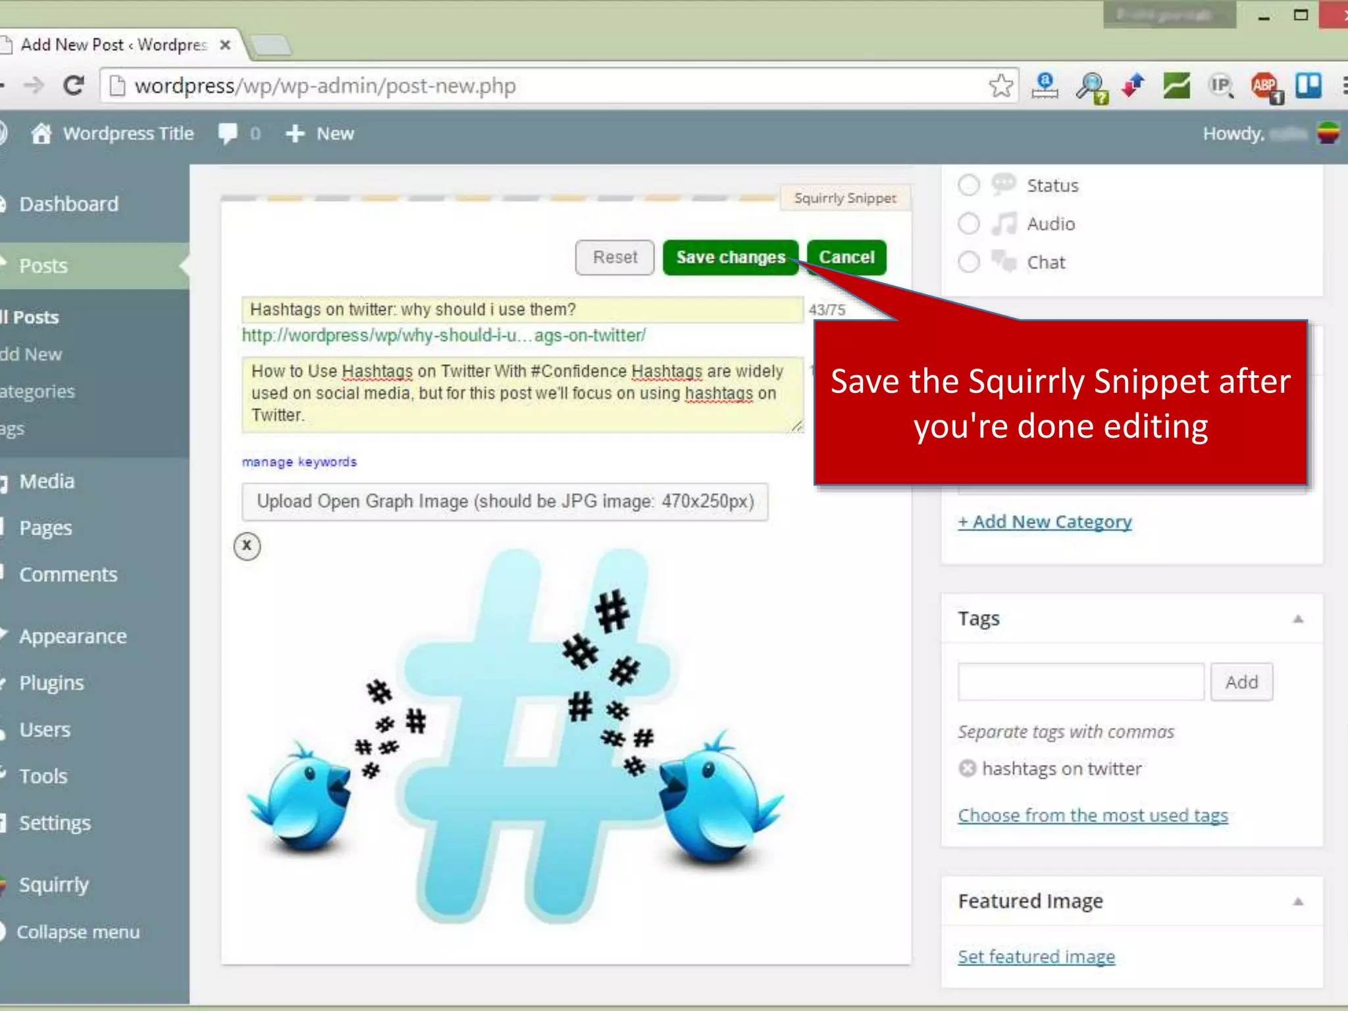1348x1011 pixels.
Task: Click the Wordpress Title site name
Action: (x=128, y=134)
